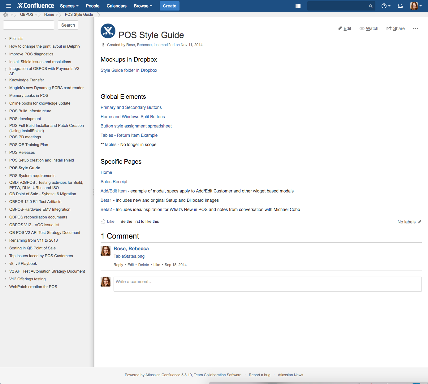Open the hamburger menu icon
Viewport: 428px width, 384px height.
(9, 6)
